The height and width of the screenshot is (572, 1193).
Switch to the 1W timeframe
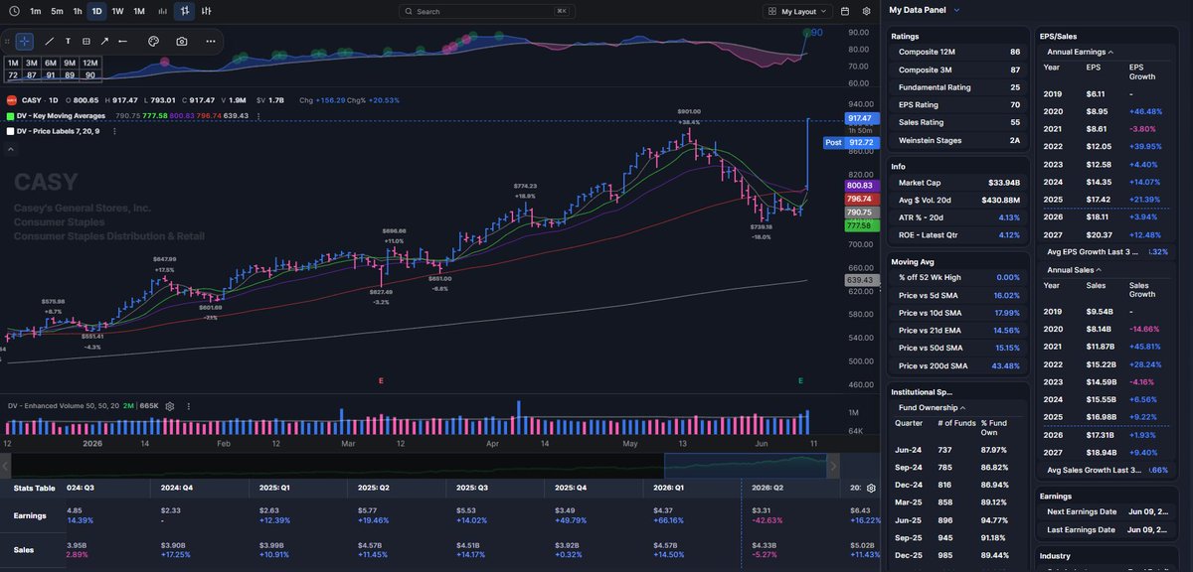pyautogui.click(x=117, y=11)
